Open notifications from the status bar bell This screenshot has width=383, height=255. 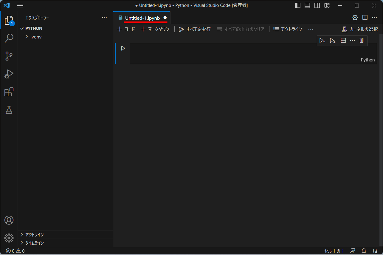point(363,251)
